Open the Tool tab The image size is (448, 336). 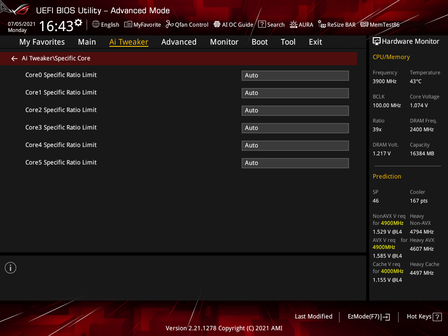(x=288, y=42)
